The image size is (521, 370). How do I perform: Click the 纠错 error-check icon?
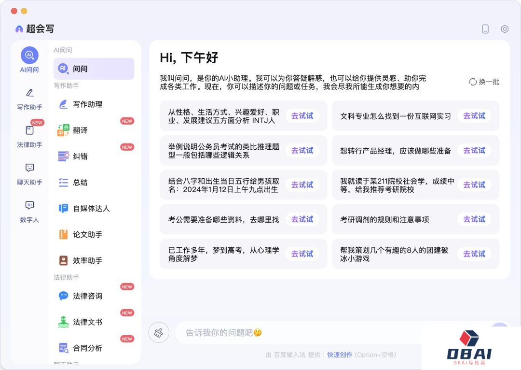pos(63,156)
